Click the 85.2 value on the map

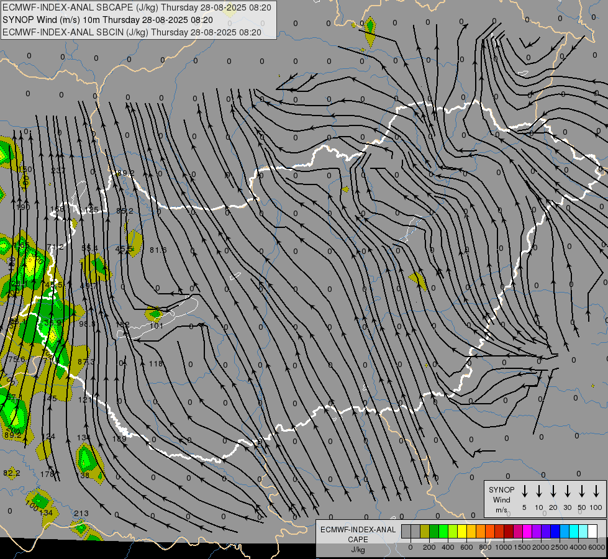[x=124, y=211]
